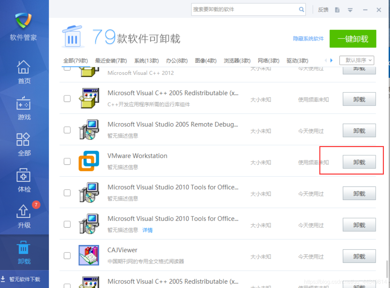
Task: Open the main menu triangle icon
Action: point(350,10)
